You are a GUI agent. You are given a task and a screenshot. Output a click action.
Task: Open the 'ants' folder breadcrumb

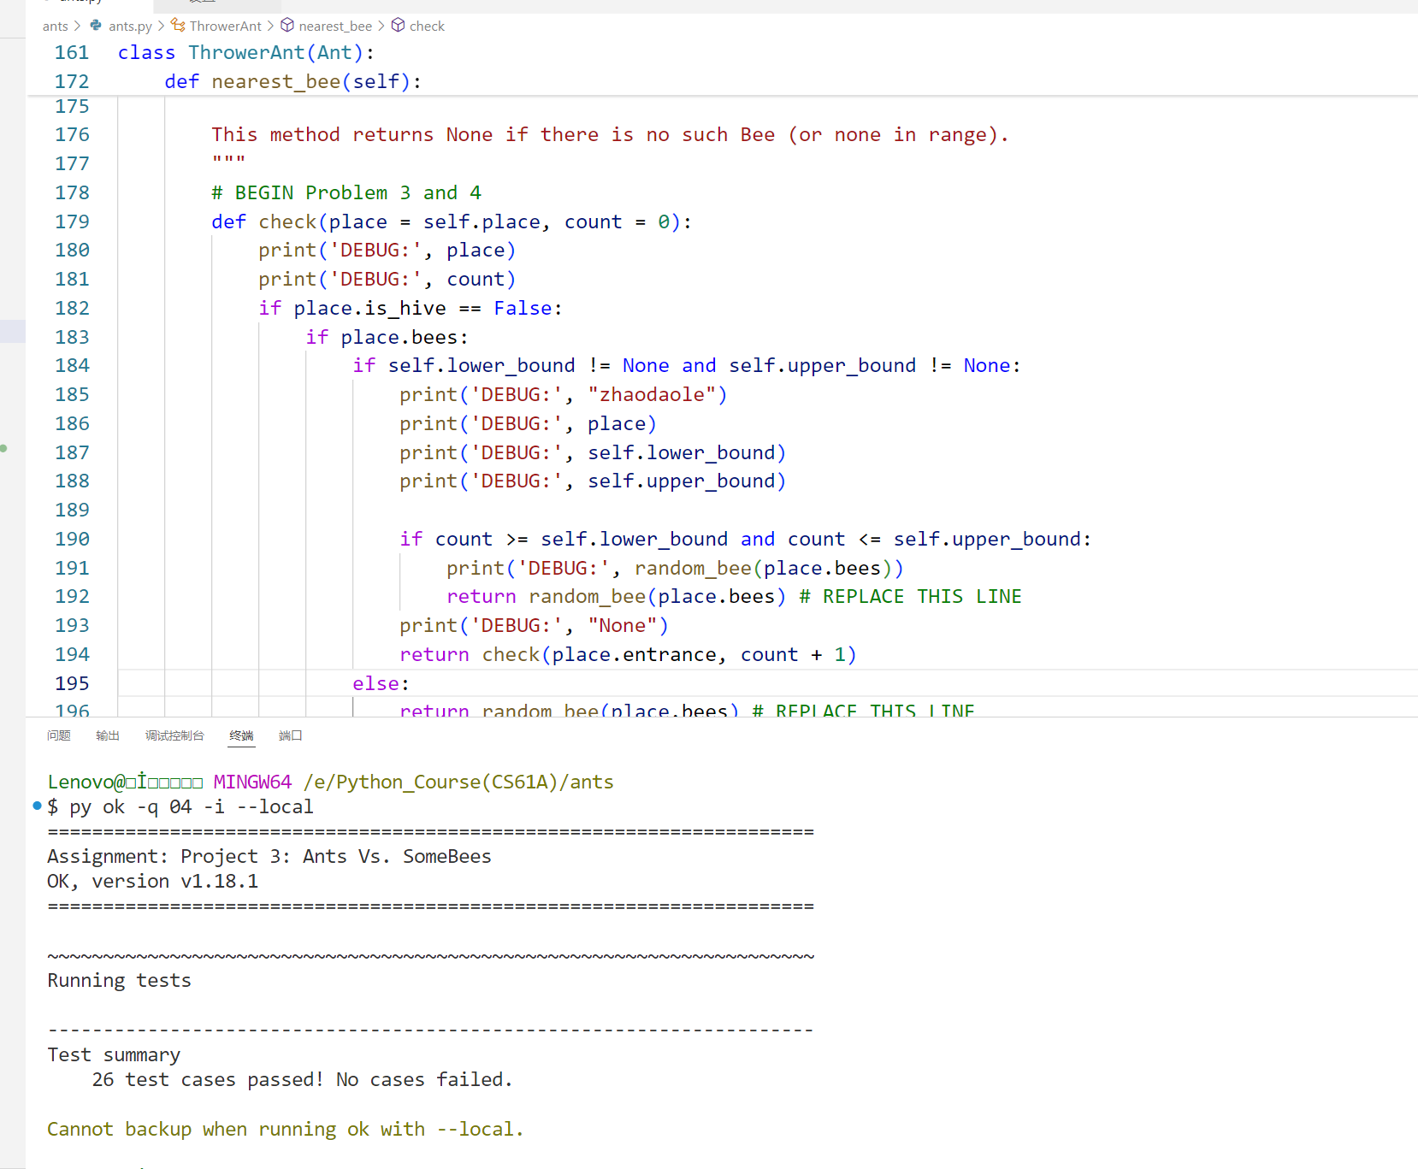(x=56, y=27)
